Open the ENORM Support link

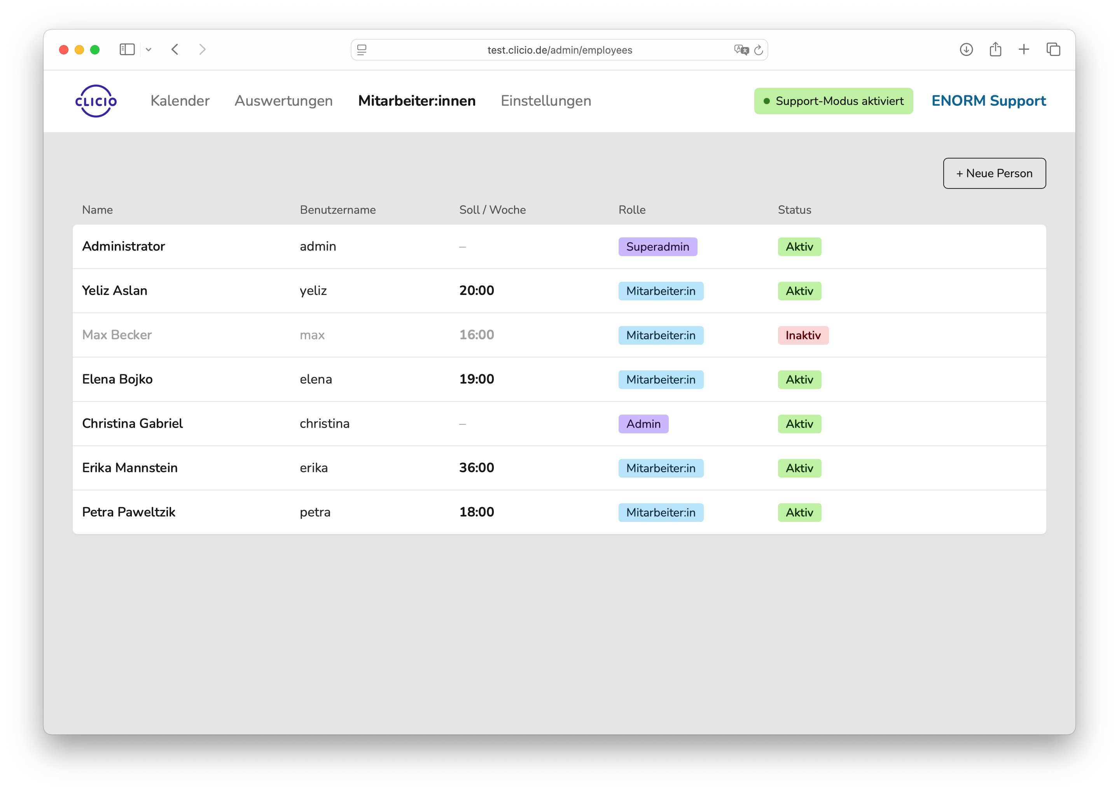tap(988, 101)
